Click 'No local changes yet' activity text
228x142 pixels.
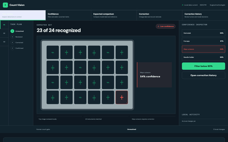pyautogui.click(x=189, y=121)
